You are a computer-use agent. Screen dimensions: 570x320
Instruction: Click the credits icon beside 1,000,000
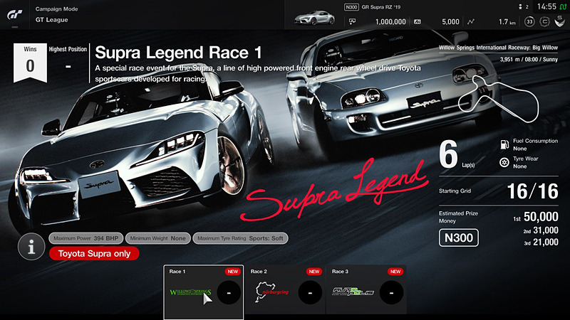[352, 22]
